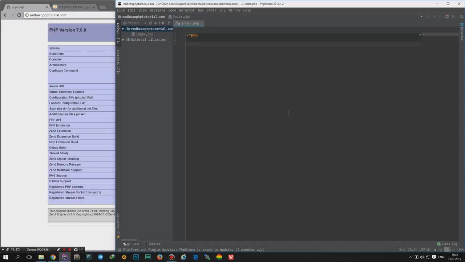
Task: Click screenshot camera icon in recorder toolbar
Action: pos(76,250)
